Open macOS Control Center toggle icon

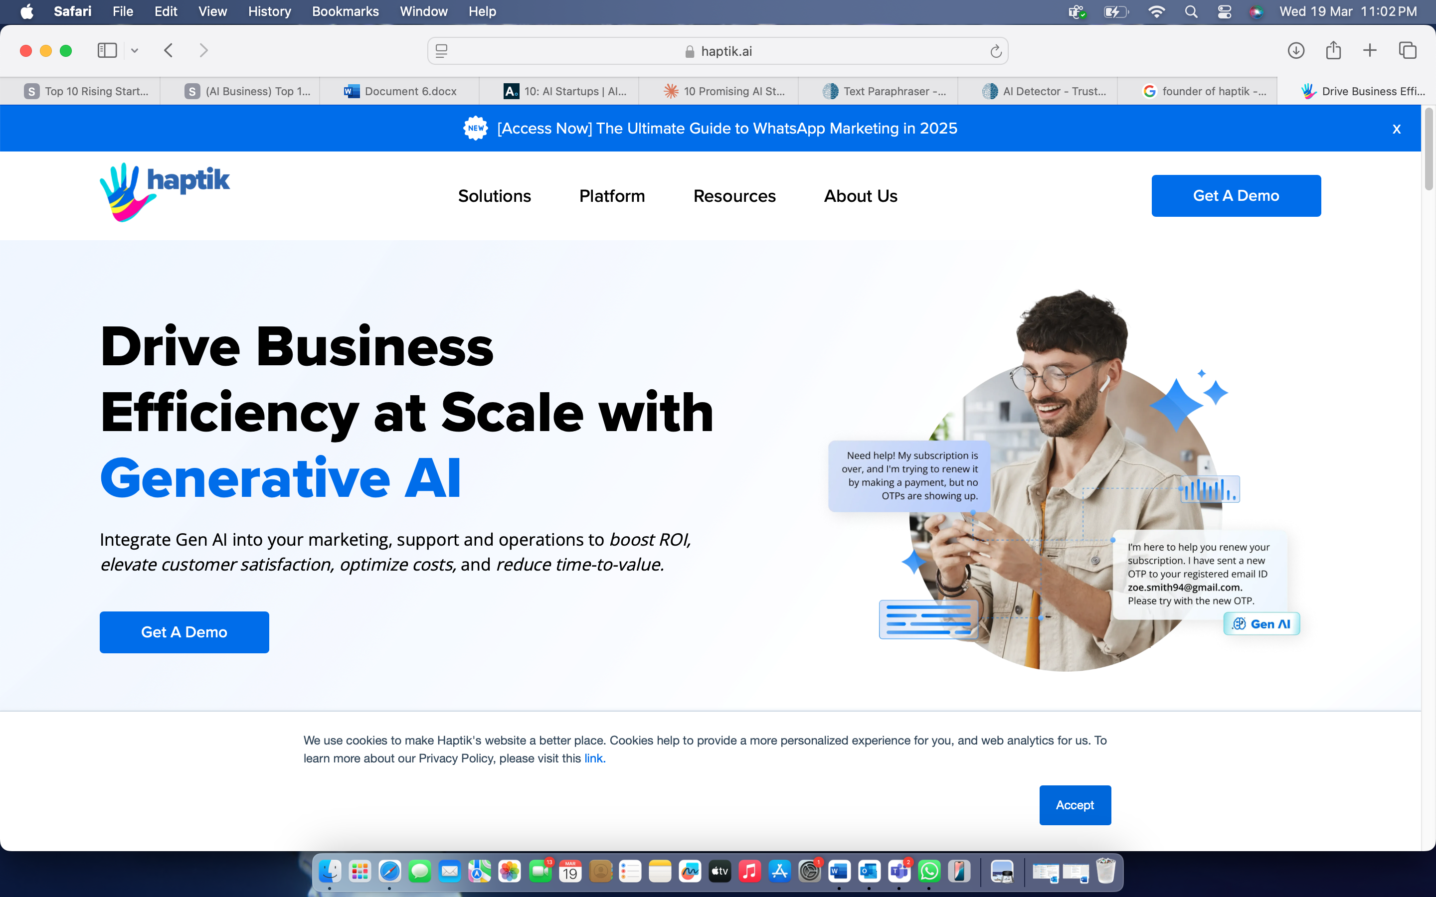coord(1224,11)
